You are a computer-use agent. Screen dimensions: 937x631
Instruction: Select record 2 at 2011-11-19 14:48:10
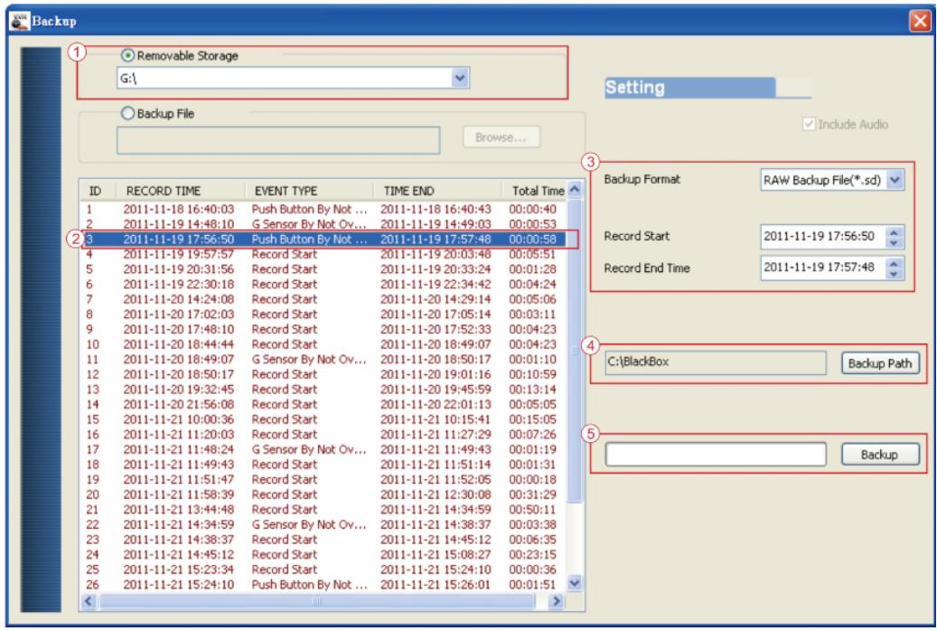[323, 224]
